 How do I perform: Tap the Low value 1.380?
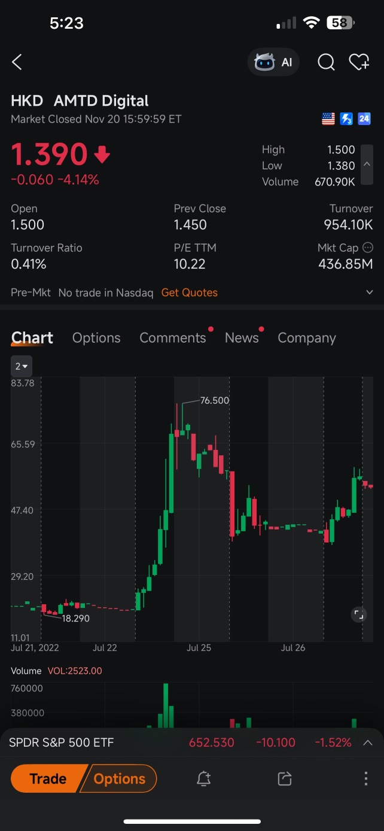341,166
